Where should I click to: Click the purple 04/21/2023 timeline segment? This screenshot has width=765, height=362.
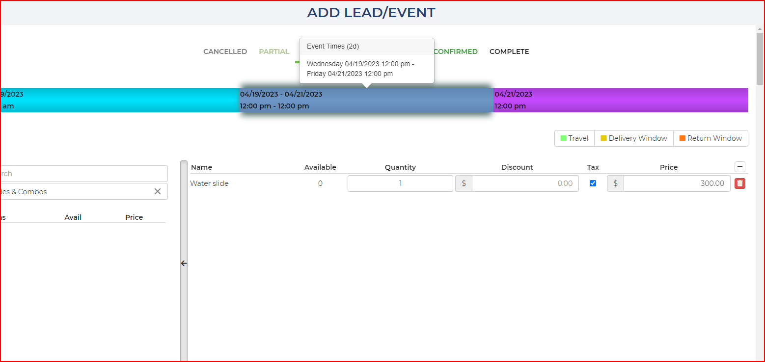620,100
